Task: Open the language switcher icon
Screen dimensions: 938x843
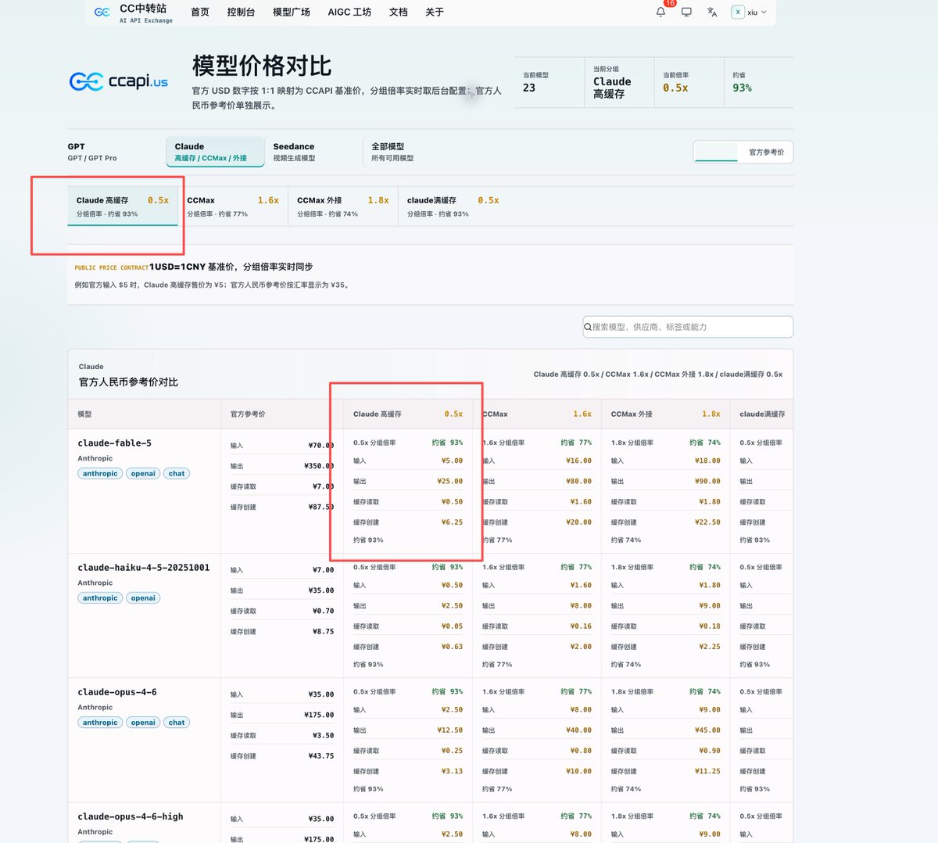Action: (x=712, y=13)
